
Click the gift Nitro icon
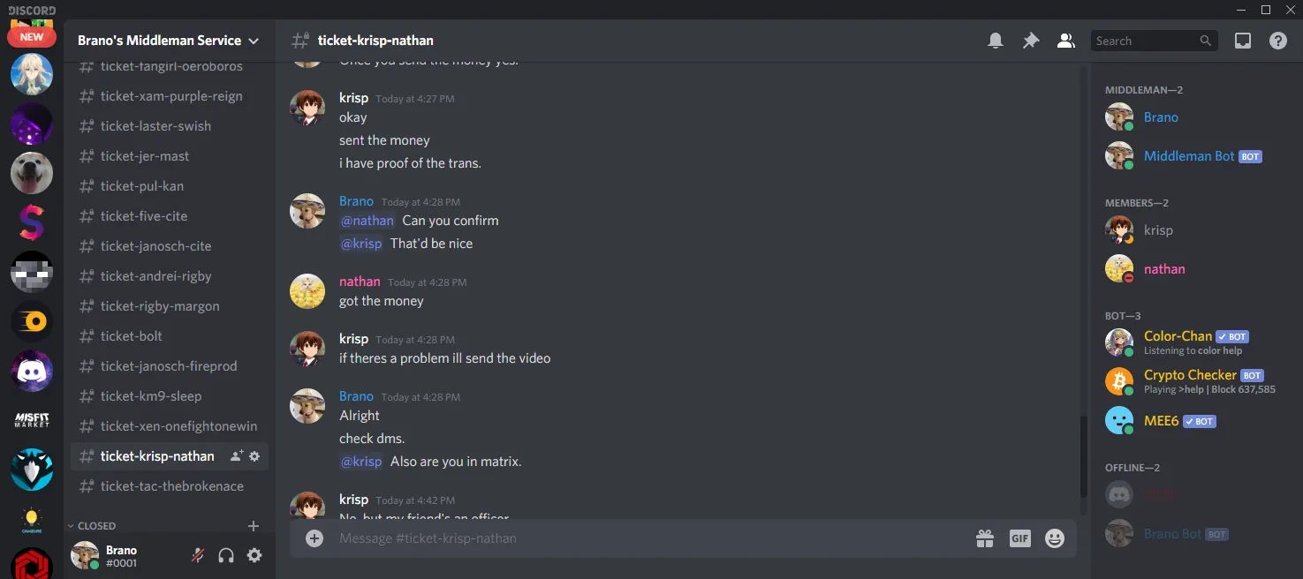[985, 538]
